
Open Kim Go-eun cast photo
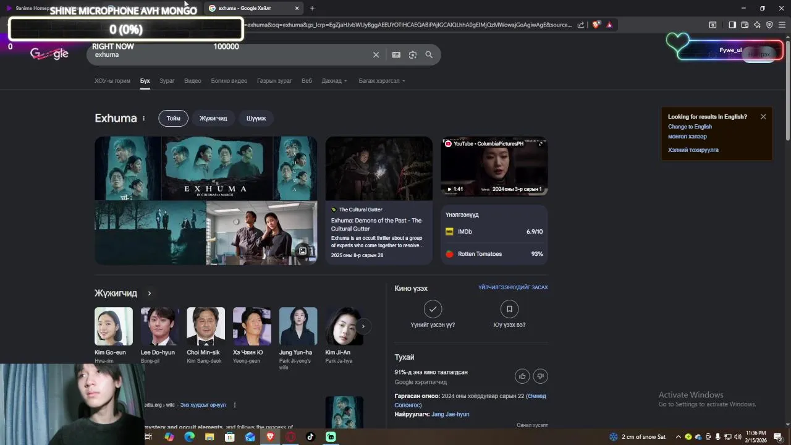[x=114, y=326]
